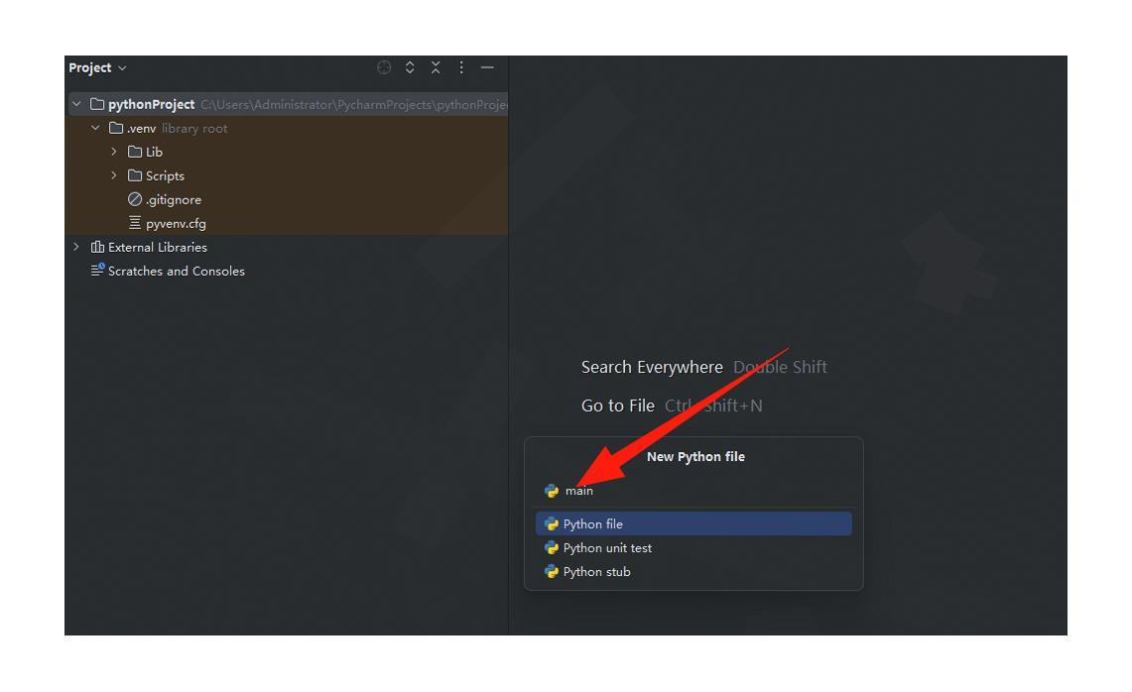1132x692 pixels.
Task: Click the Expand Selected arrows icon
Action: pos(410,67)
